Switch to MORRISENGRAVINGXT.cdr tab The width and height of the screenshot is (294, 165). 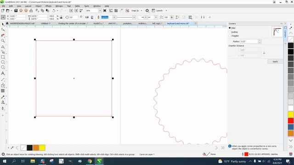click(x=23, y=23)
